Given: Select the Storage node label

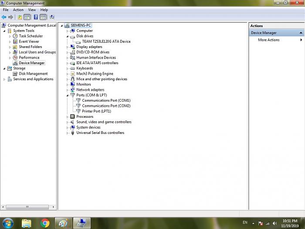Looking at the screenshot, I should 19,68.
